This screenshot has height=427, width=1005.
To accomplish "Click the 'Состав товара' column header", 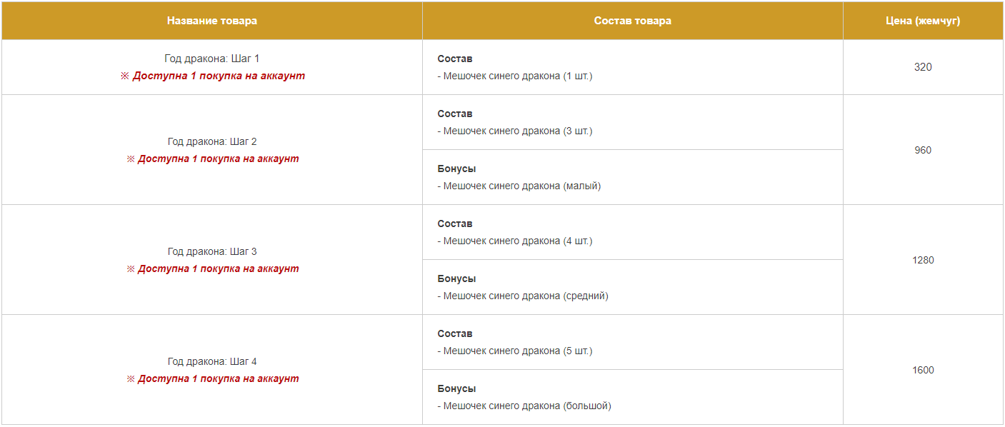I will (633, 21).
